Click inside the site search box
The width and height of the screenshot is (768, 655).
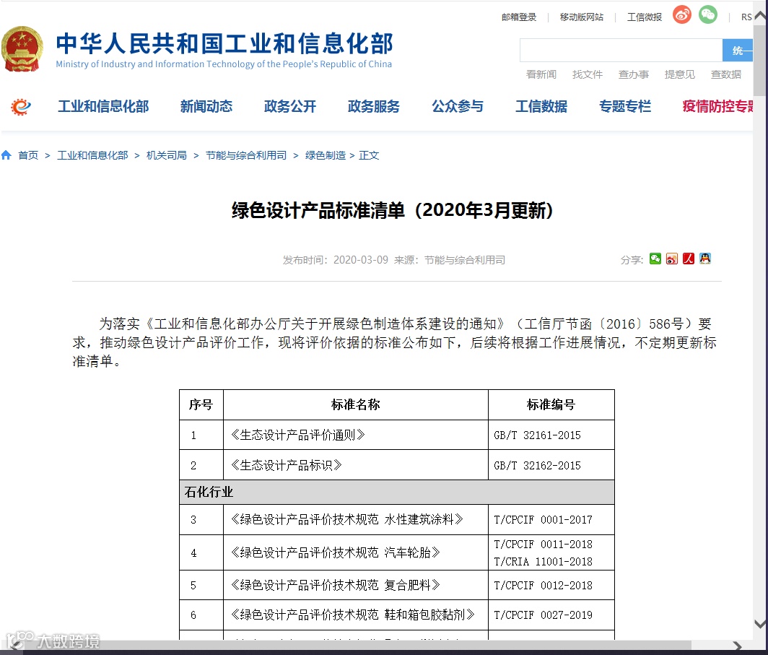[x=621, y=50]
